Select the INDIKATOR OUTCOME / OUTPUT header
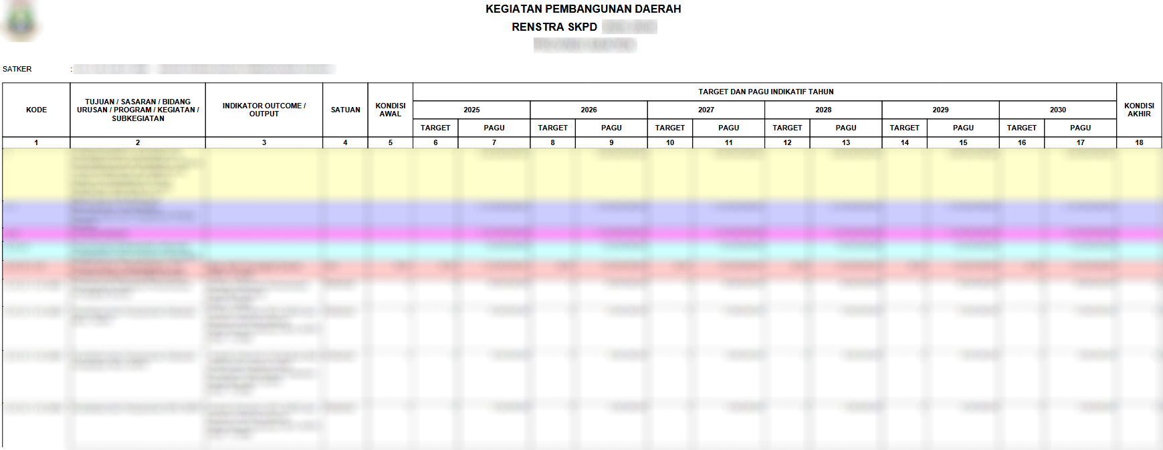The image size is (1163, 450). [x=263, y=110]
